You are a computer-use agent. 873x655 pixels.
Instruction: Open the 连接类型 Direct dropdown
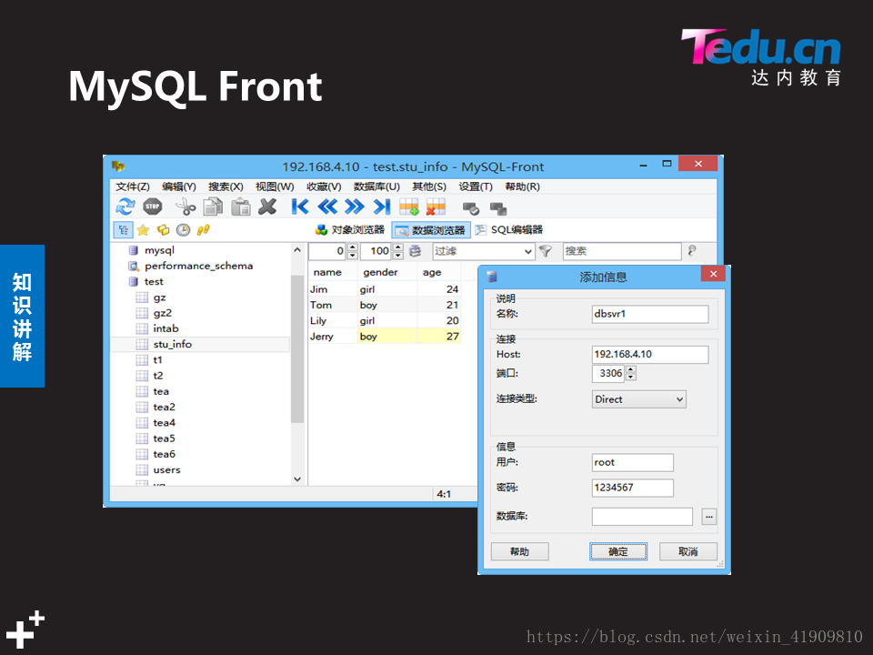click(638, 399)
